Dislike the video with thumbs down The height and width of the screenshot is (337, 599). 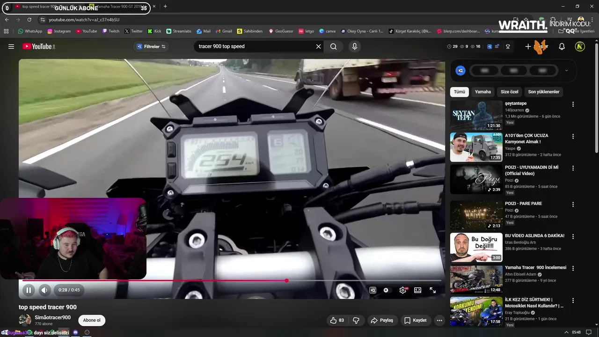click(x=356, y=320)
